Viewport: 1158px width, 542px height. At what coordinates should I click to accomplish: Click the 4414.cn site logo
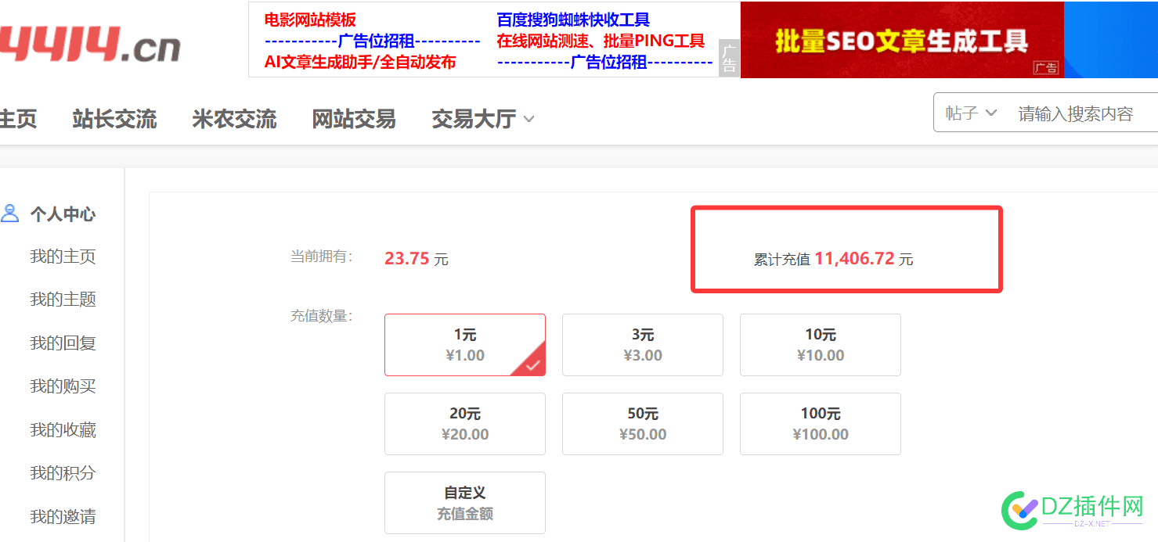(x=89, y=45)
